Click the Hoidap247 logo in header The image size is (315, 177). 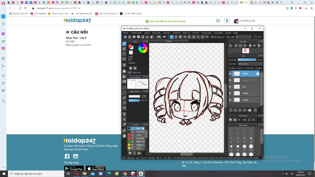pyautogui.click(x=77, y=21)
